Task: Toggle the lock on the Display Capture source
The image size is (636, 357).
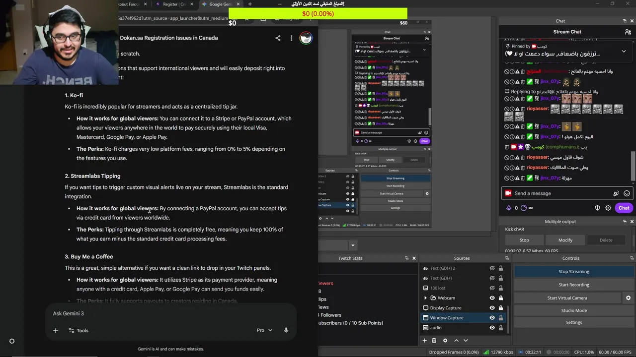Action: (500, 308)
